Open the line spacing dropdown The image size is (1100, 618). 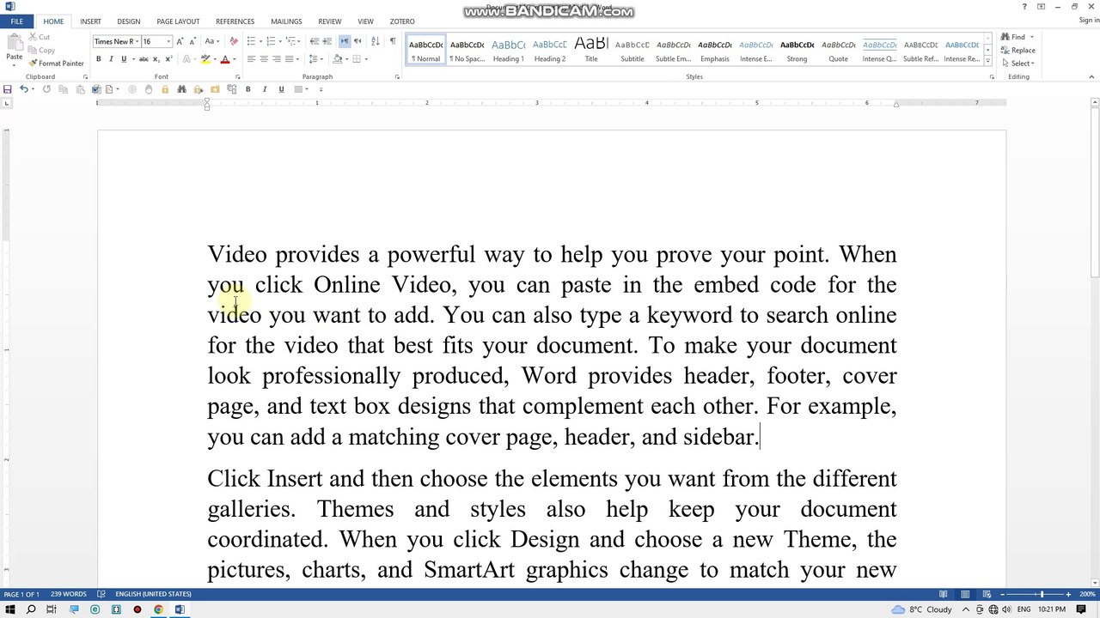click(x=315, y=59)
